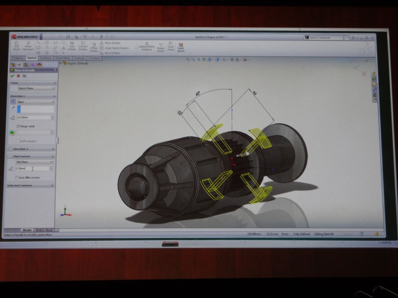This screenshot has width=398, height=298.
Task: Click the Zoom to Fit view icon
Action: pyautogui.click(x=188, y=60)
